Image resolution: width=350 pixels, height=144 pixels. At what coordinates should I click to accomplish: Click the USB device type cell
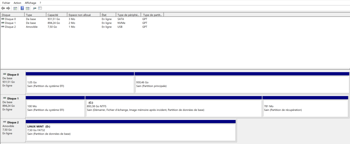pos(120,27)
